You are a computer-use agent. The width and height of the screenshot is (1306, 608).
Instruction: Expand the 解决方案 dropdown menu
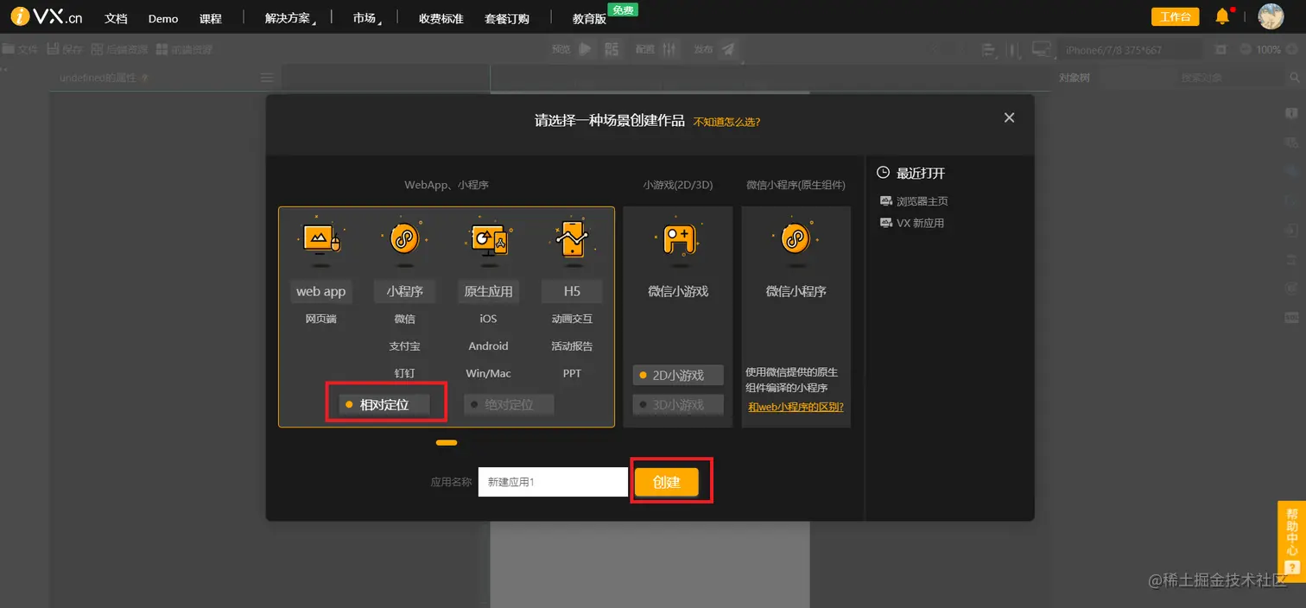point(288,17)
